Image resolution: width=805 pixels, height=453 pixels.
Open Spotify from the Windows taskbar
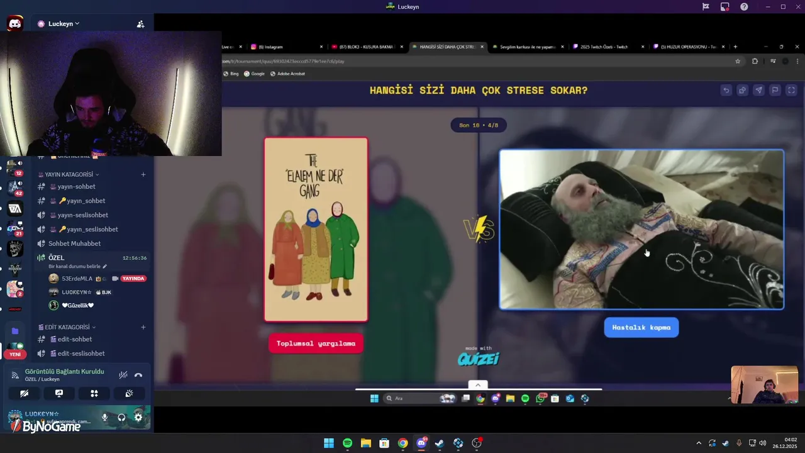[x=347, y=443]
